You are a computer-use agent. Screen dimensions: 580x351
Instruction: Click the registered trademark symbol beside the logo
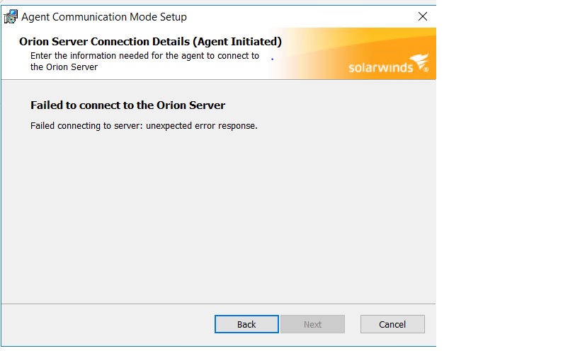[x=426, y=69]
